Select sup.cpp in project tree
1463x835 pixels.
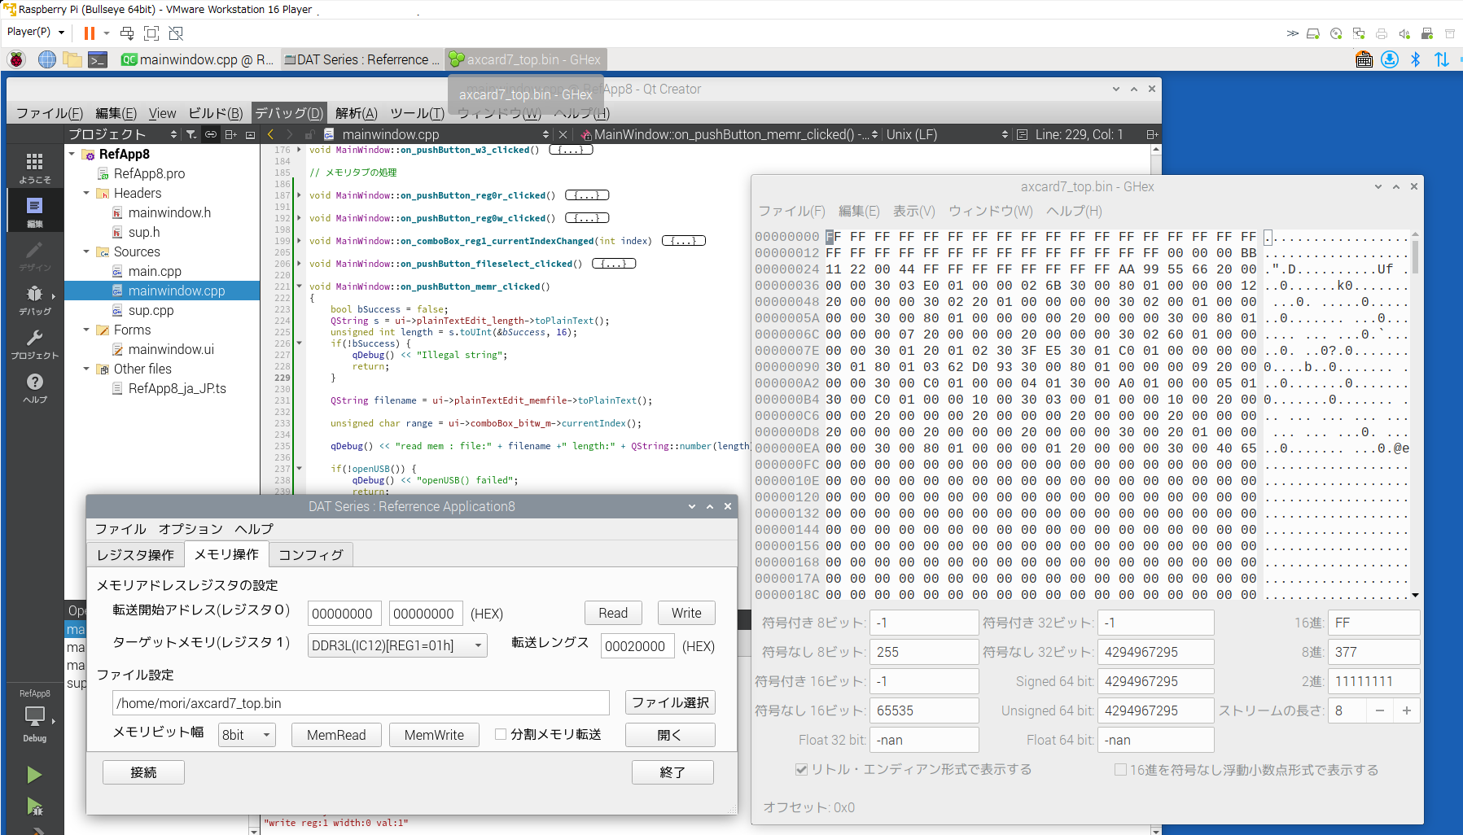pyautogui.click(x=151, y=310)
